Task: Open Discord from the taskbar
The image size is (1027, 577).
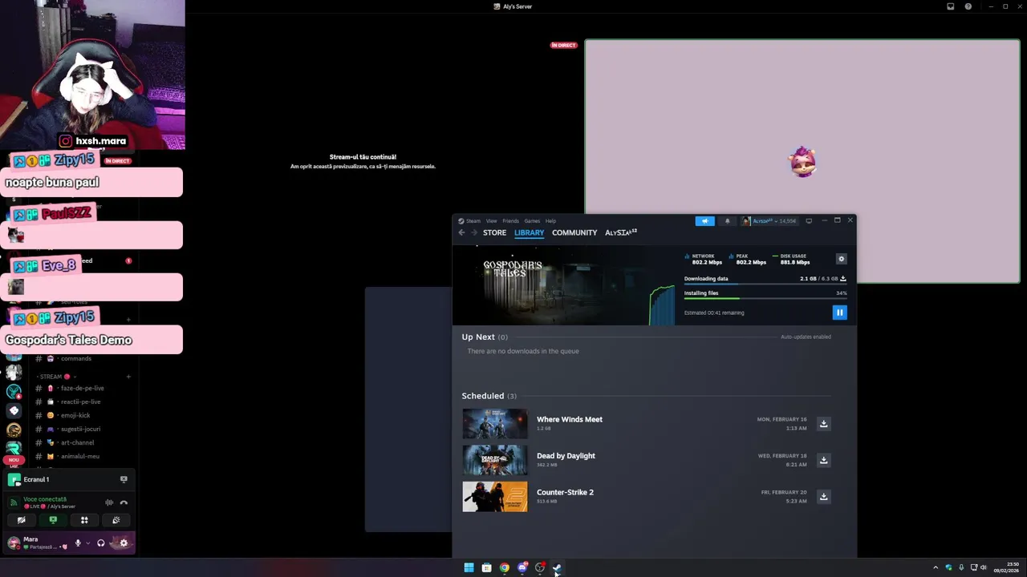Action: 522,567
